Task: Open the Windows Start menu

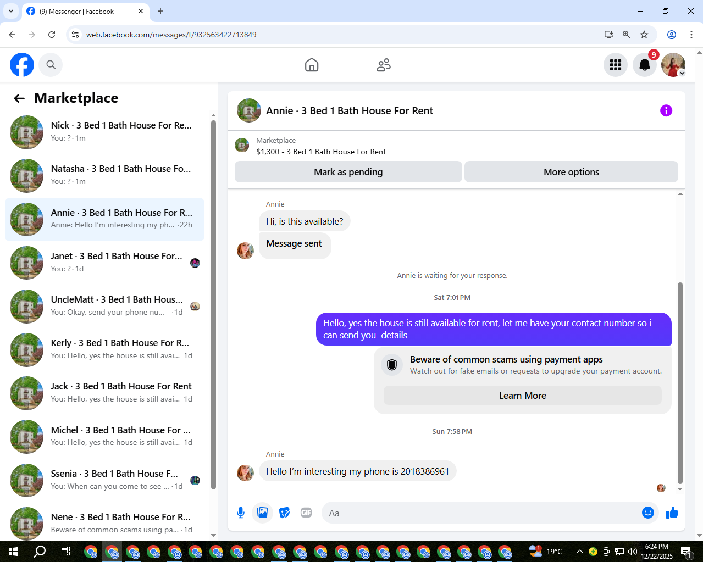Action: [13, 552]
